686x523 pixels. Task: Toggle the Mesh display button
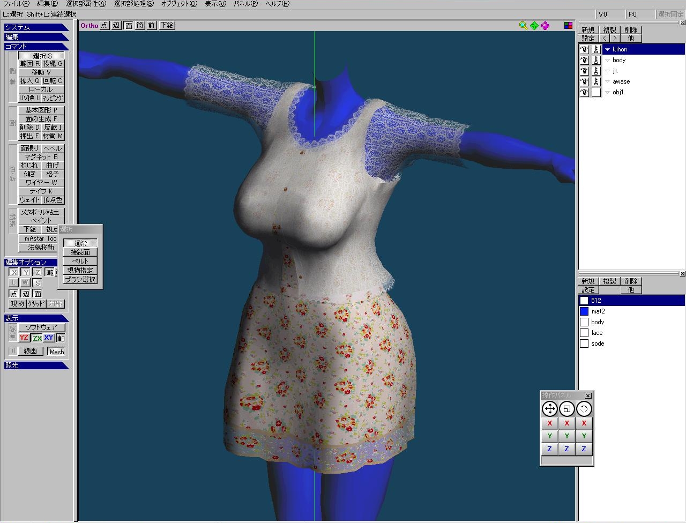tap(56, 352)
